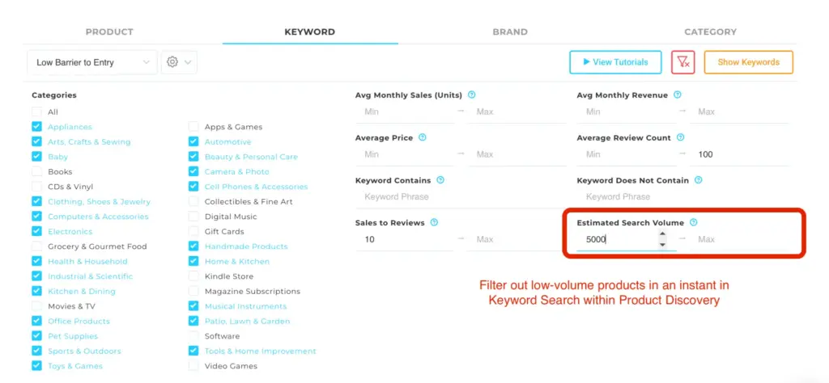Click the Sales to Reviews help icon

pos(434,223)
